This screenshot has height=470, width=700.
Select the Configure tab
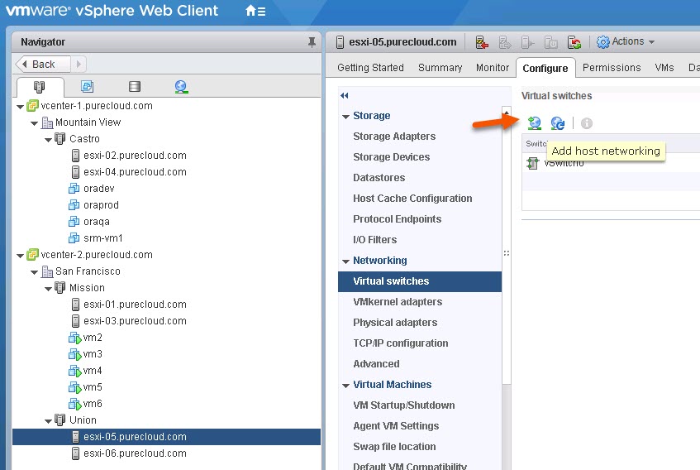[545, 68]
